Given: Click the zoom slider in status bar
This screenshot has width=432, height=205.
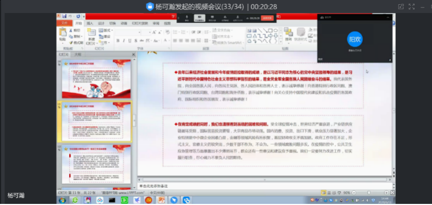Looking at the screenshot, I should tap(369, 193).
